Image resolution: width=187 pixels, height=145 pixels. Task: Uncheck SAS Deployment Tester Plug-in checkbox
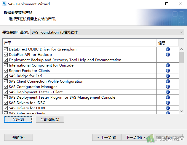pos(6,97)
